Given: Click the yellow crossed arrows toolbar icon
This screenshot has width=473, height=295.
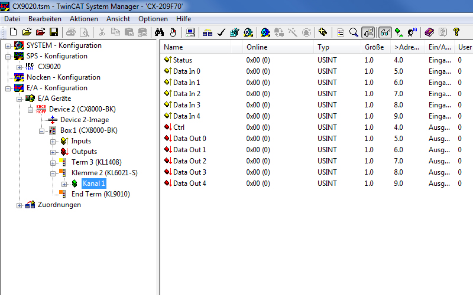Looking at the screenshot, I should tap(323, 32).
